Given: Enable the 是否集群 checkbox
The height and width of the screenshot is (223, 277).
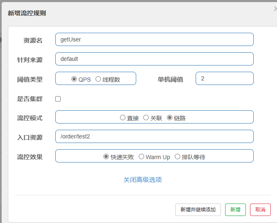Looking at the screenshot, I should click(58, 99).
